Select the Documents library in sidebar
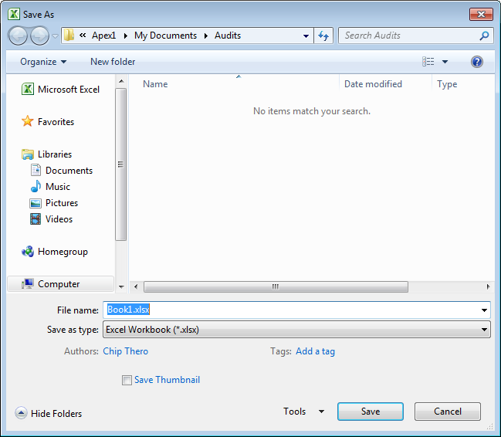 69,171
